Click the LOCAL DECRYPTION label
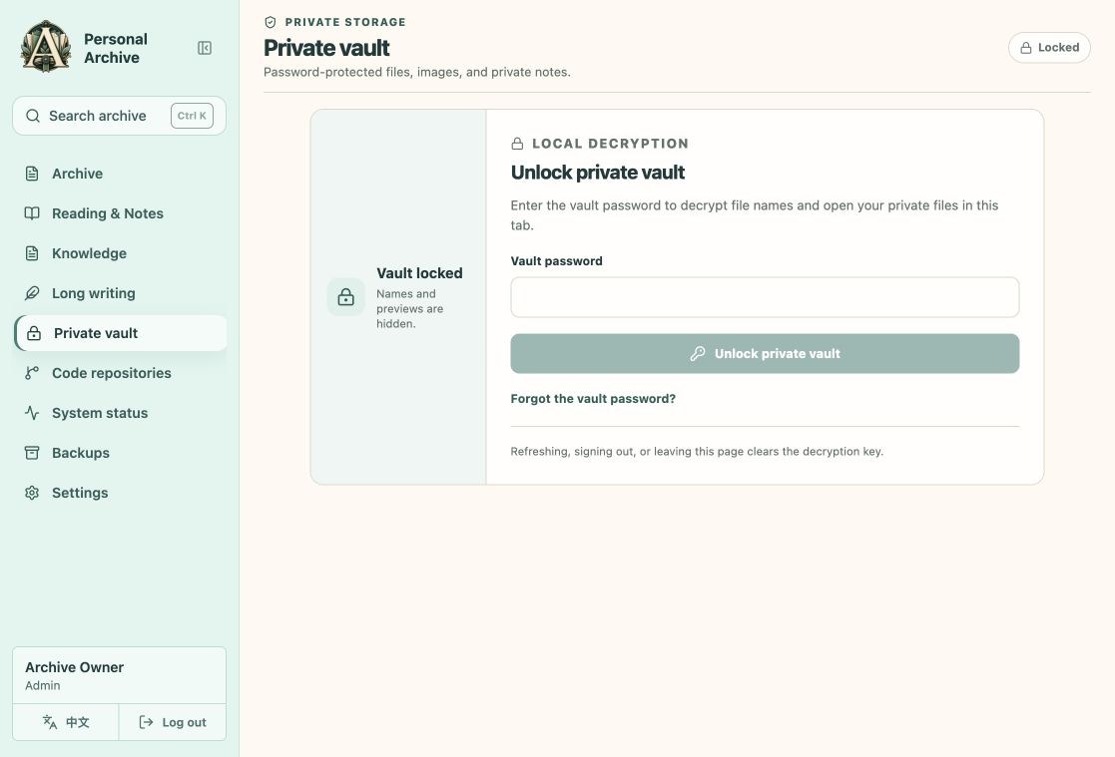Image resolution: width=1115 pixels, height=757 pixels. [x=610, y=144]
